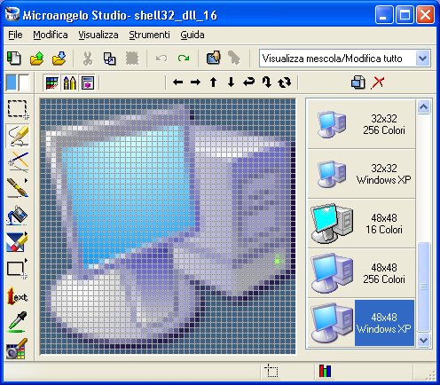Click the format list scroll-up arrow

click(x=423, y=106)
